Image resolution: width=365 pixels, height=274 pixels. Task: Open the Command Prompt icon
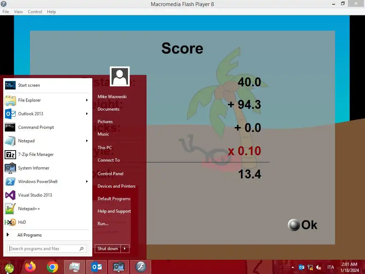[10, 127]
